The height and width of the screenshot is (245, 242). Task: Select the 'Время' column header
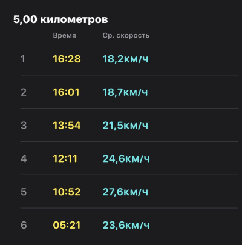pos(65,36)
